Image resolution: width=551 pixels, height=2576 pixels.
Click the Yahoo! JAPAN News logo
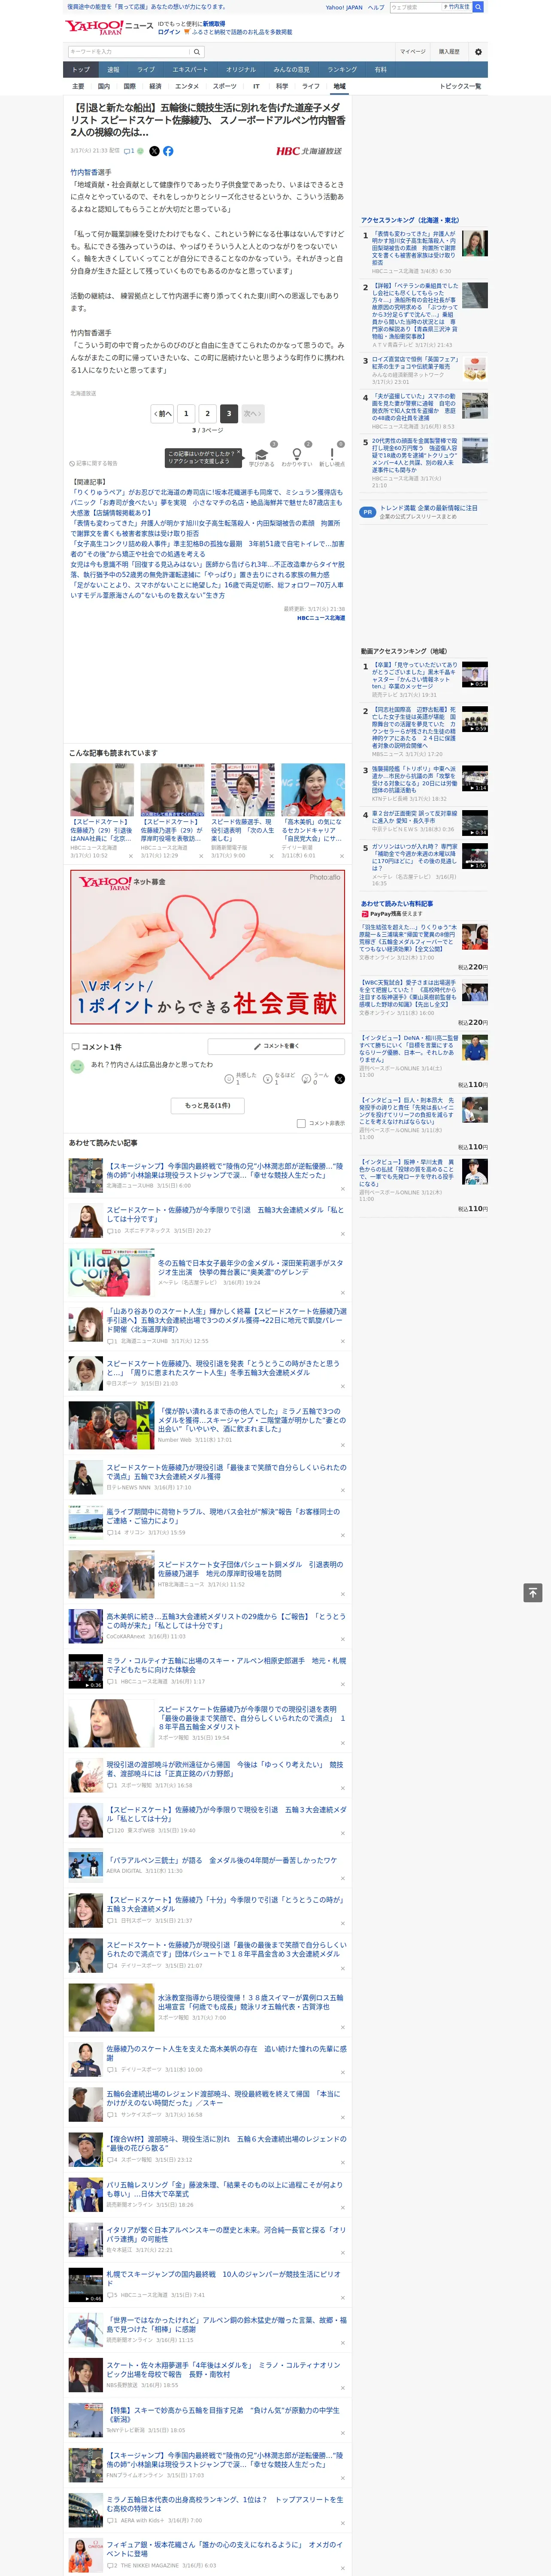click(109, 27)
